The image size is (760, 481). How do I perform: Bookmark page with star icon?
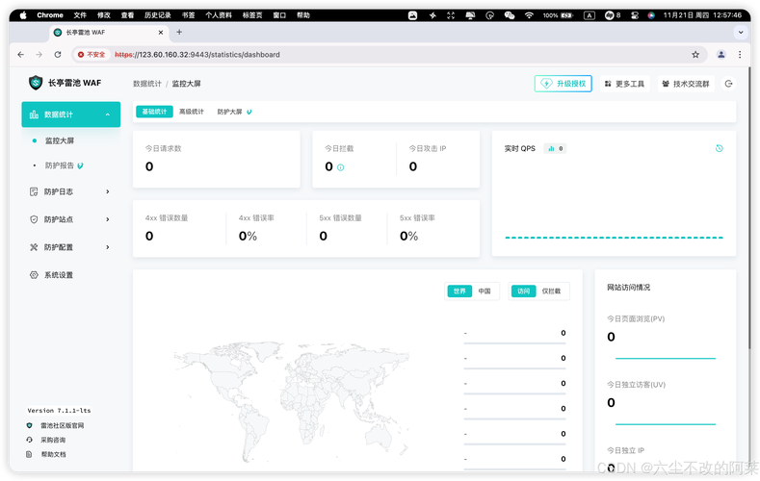tap(695, 55)
